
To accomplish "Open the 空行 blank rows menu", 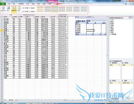I will click(x=19, y=9).
